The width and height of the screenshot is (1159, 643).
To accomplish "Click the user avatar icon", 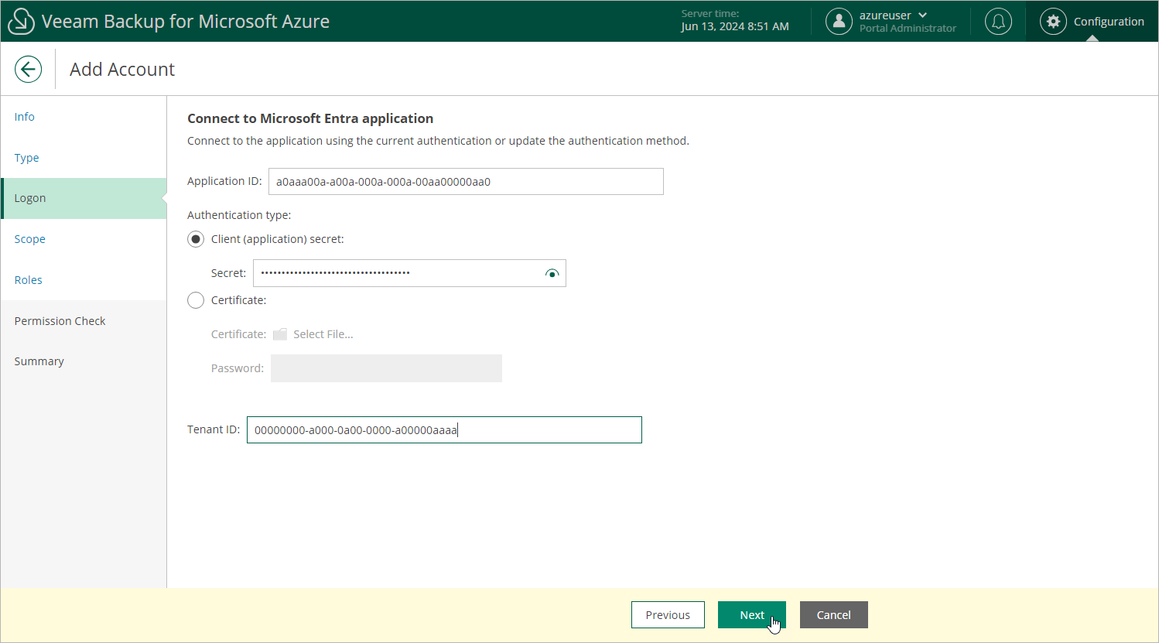I will [x=839, y=22].
